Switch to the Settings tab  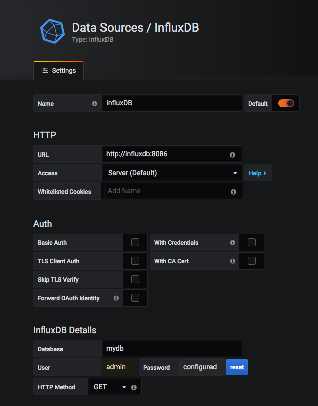pyautogui.click(x=59, y=71)
